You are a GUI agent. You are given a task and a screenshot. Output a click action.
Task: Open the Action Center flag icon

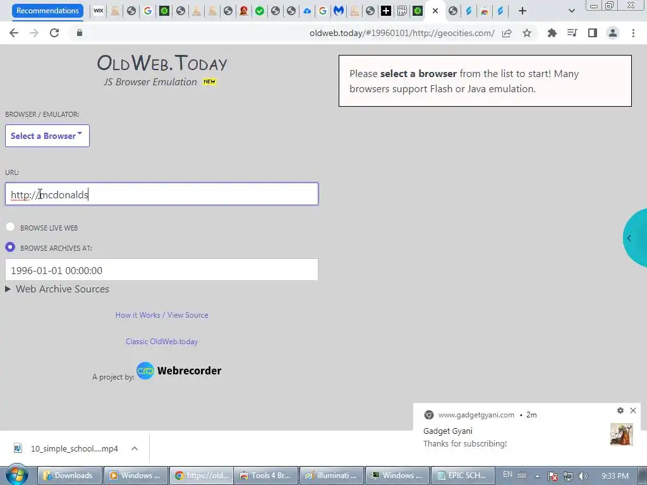click(553, 476)
